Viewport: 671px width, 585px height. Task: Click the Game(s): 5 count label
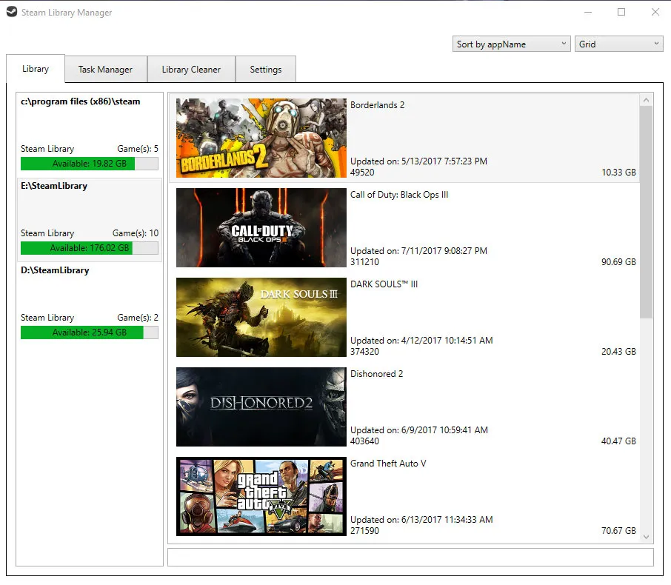138,149
